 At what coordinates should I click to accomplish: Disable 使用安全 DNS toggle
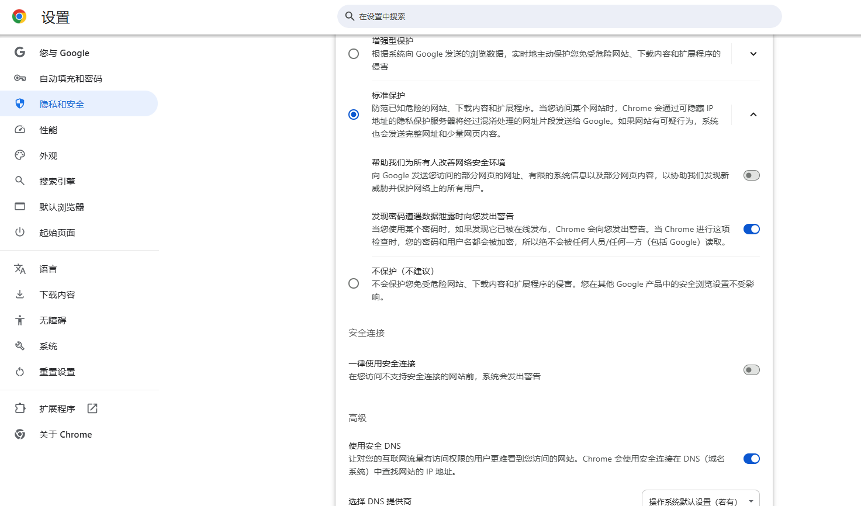752,459
